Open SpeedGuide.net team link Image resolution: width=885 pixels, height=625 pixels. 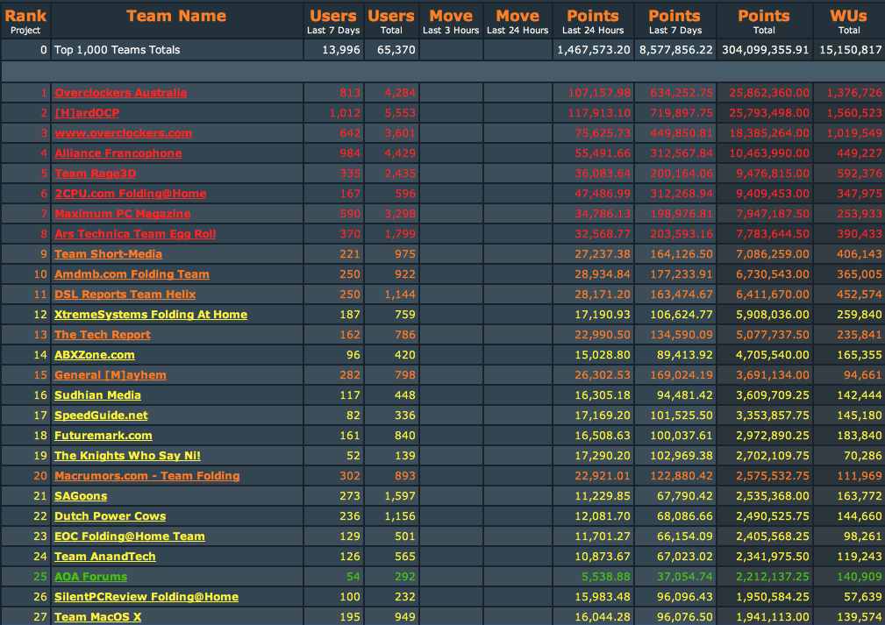pyautogui.click(x=101, y=415)
